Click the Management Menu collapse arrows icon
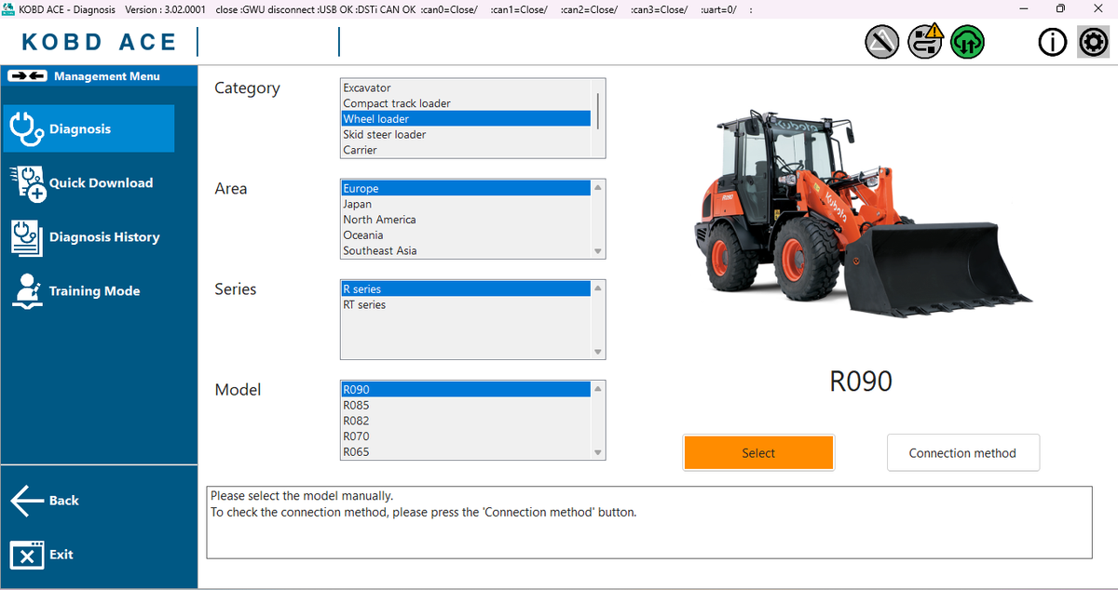 [27, 75]
